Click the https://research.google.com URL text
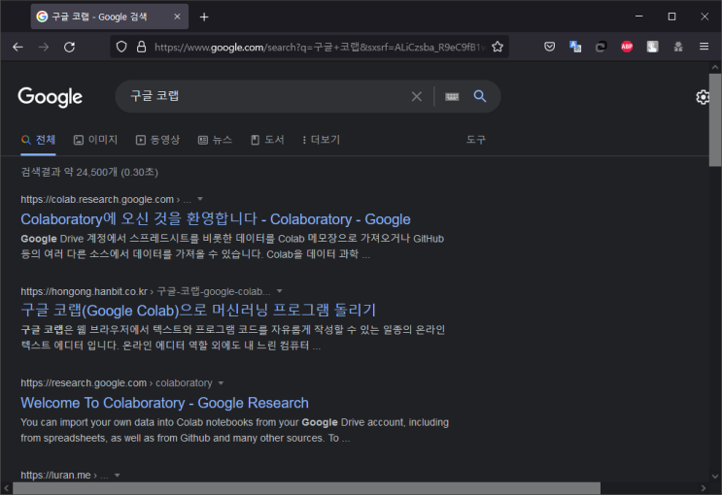 point(84,383)
